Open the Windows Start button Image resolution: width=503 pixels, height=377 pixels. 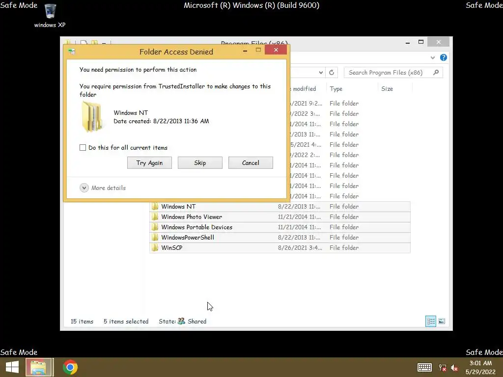click(x=12, y=367)
